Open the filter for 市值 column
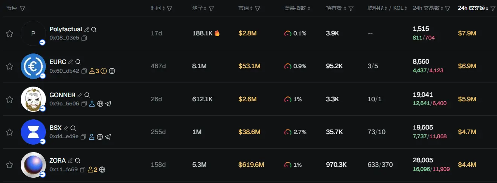This screenshot has width=497, height=183. point(258,8)
